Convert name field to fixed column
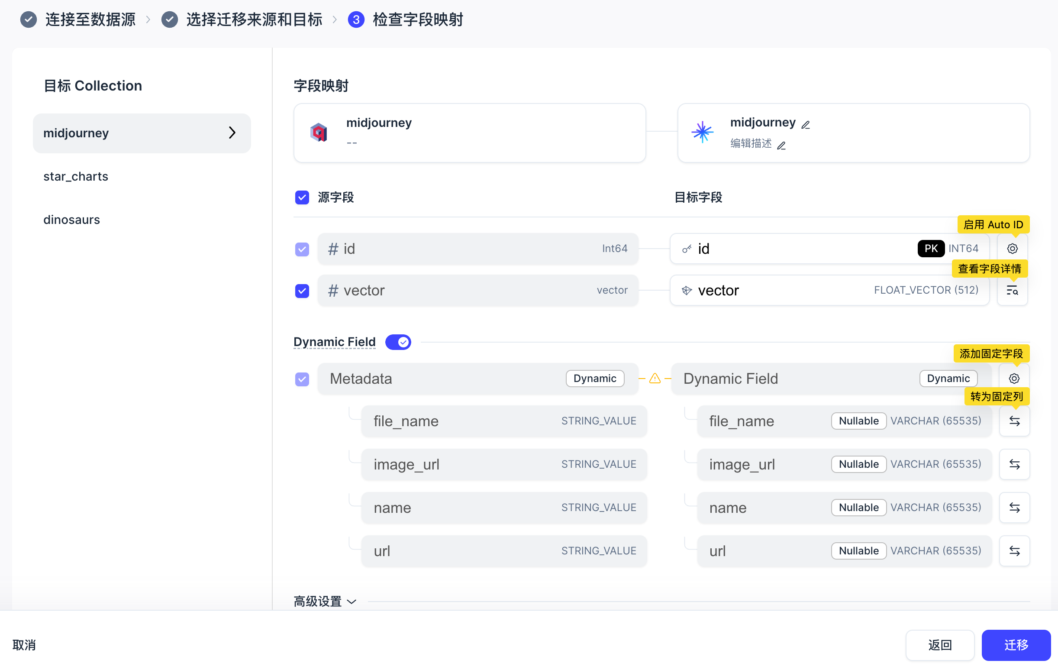Image resolution: width=1058 pixels, height=667 pixels. coord(1014,507)
